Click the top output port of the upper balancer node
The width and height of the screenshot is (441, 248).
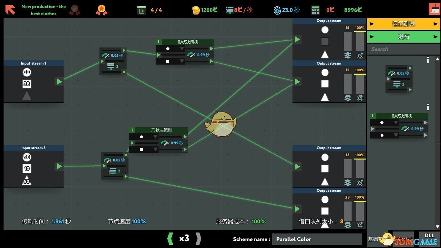[x=124, y=50]
